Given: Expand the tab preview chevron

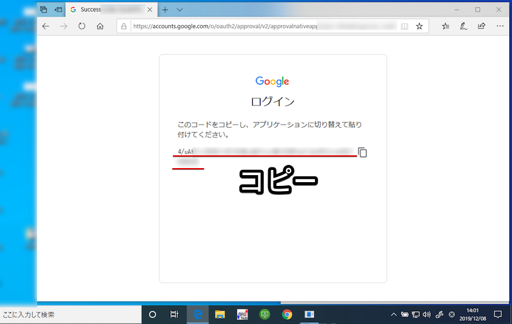Looking at the screenshot, I should point(180,10).
